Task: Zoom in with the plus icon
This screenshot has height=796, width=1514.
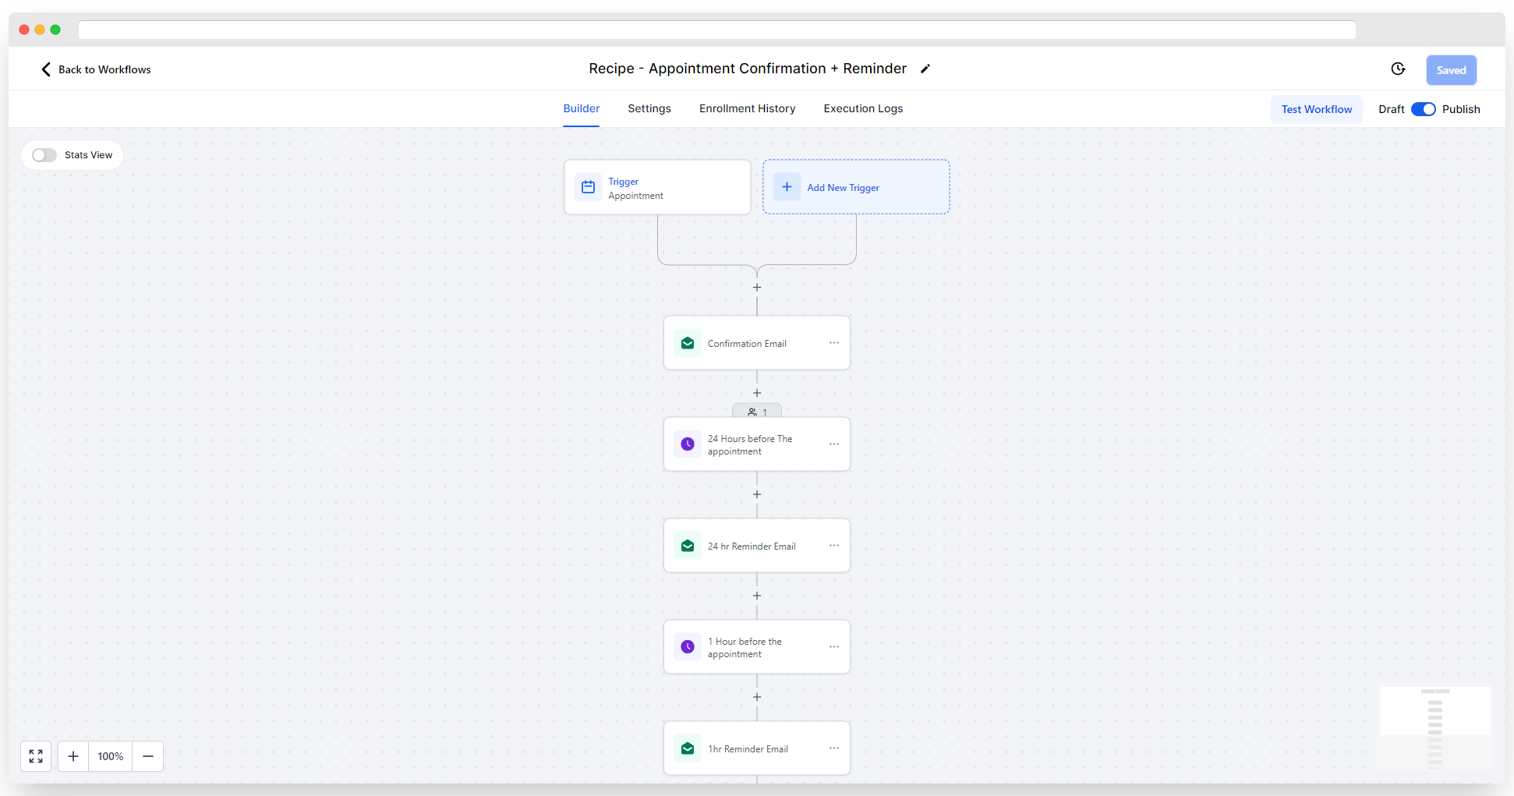Action: [x=73, y=756]
